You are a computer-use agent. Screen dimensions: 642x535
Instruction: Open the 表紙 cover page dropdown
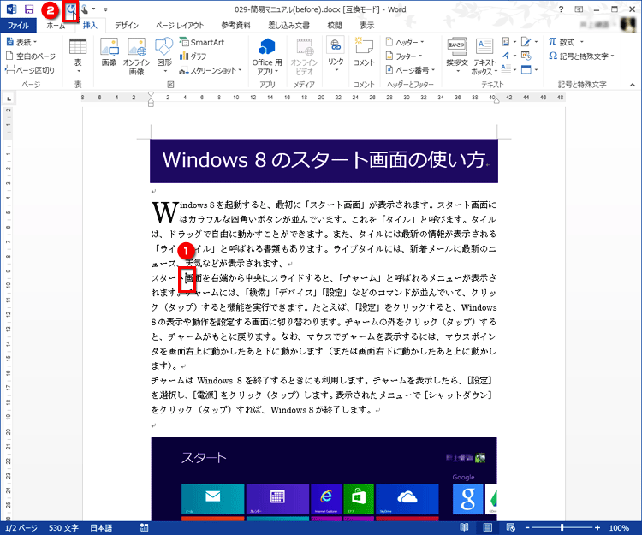pos(22,42)
